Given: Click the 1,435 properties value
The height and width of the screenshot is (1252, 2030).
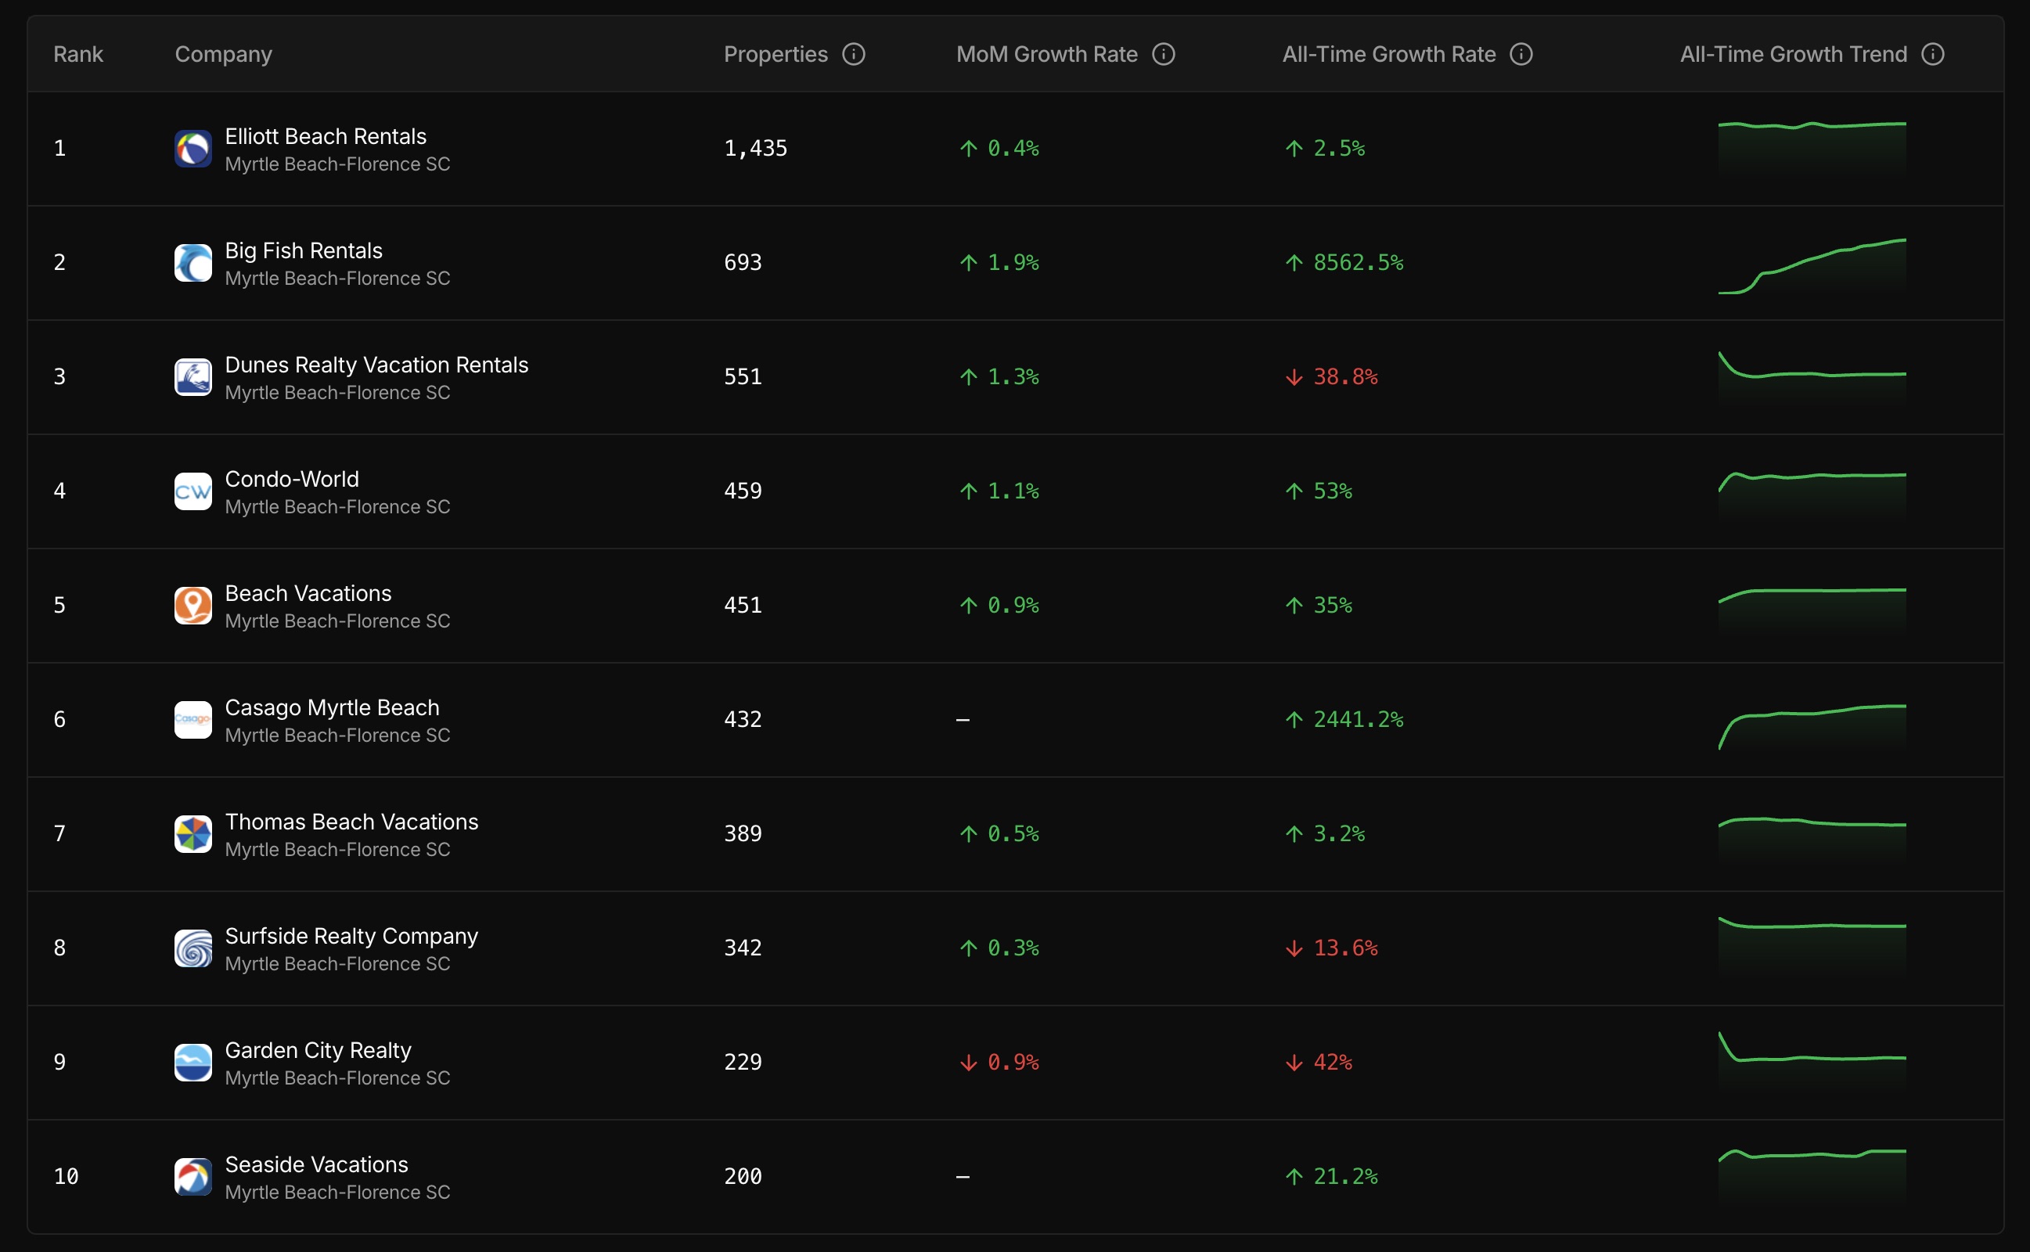Looking at the screenshot, I should point(756,149).
